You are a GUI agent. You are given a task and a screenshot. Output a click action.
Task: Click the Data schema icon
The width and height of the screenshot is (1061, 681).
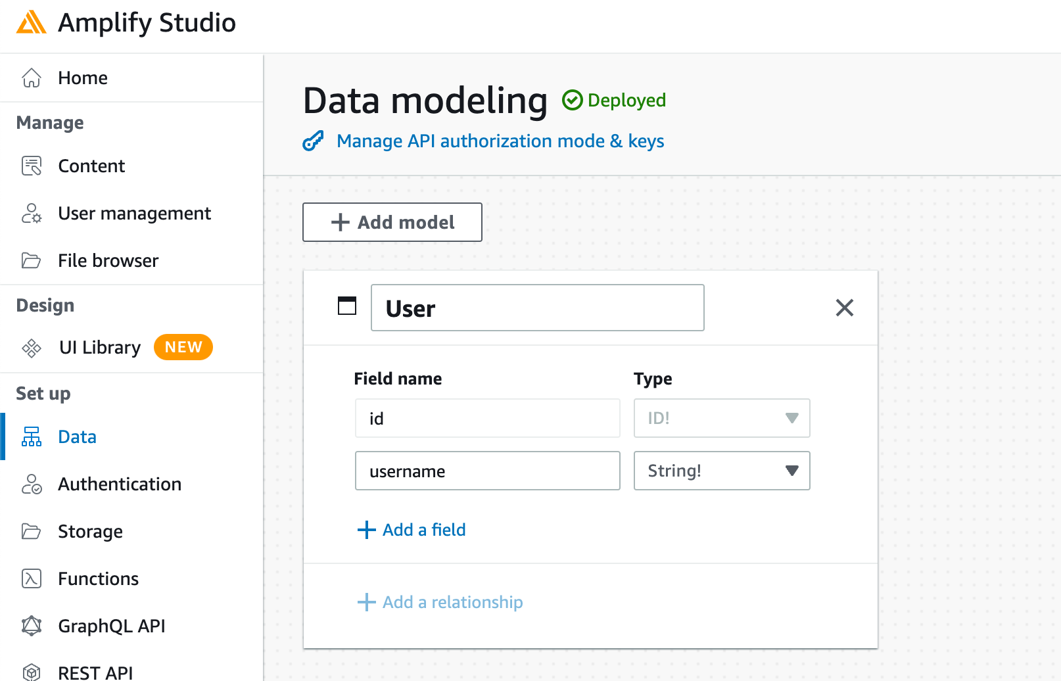pyautogui.click(x=32, y=436)
